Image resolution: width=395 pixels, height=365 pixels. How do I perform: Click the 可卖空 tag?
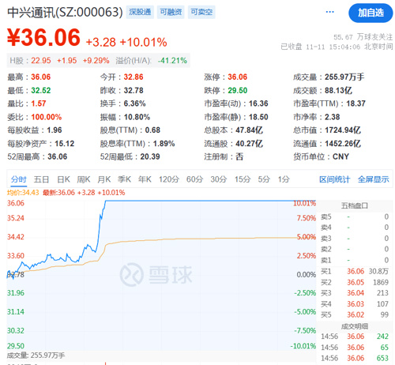coord(201,12)
